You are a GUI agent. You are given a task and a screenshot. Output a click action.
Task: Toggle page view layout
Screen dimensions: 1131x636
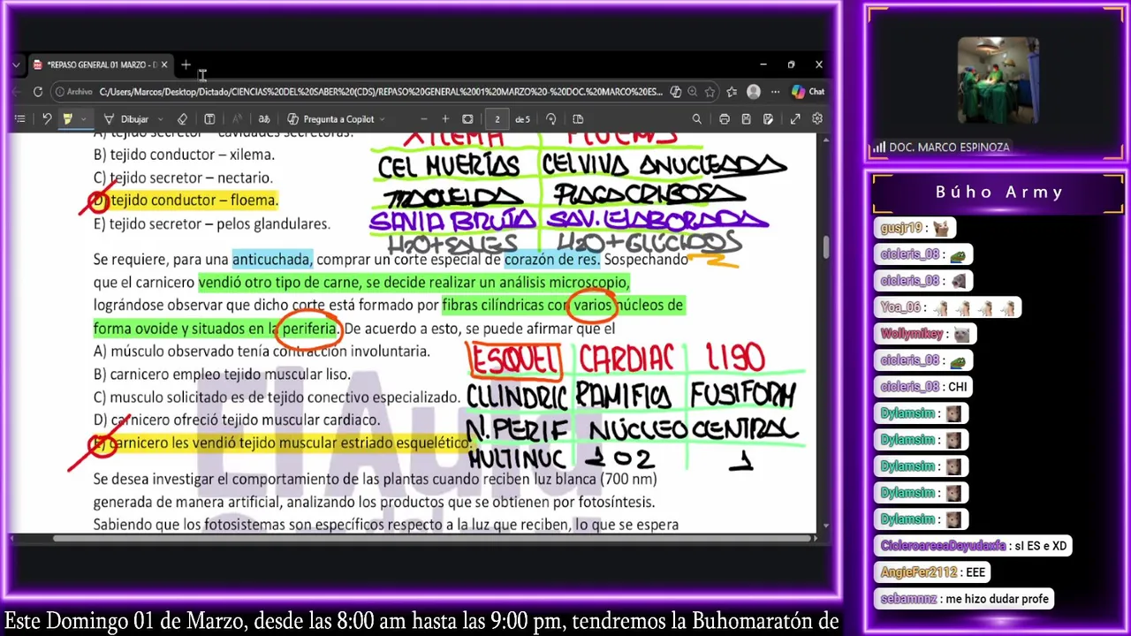[578, 119]
